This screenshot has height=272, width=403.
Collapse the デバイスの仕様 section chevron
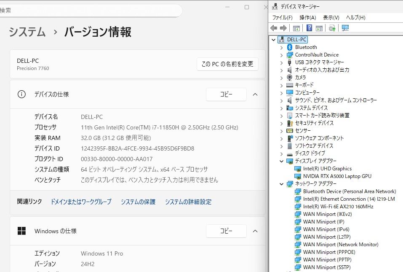click(255, 94)
